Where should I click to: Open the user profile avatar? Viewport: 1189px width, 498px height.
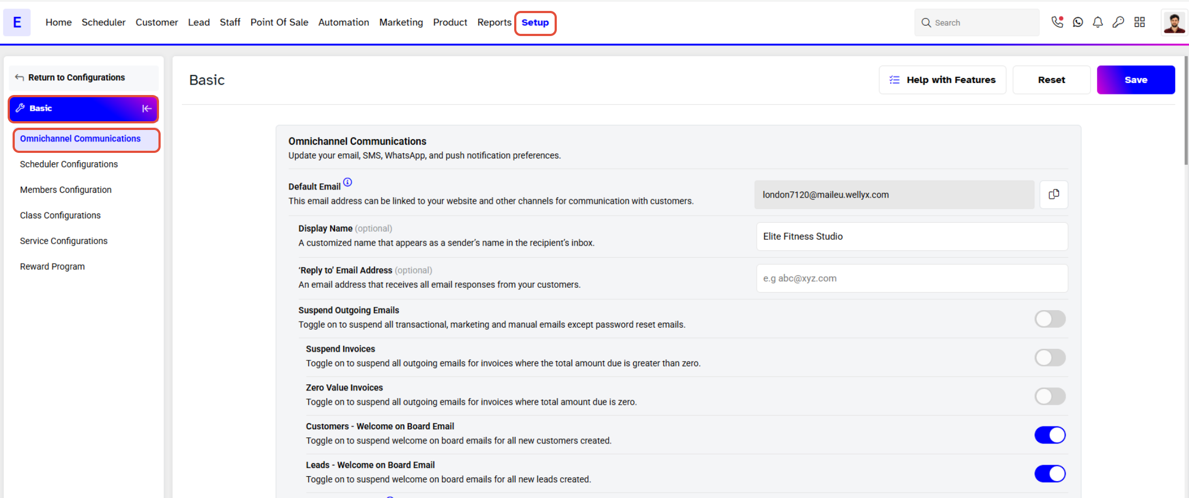[x=1174, y=22]
